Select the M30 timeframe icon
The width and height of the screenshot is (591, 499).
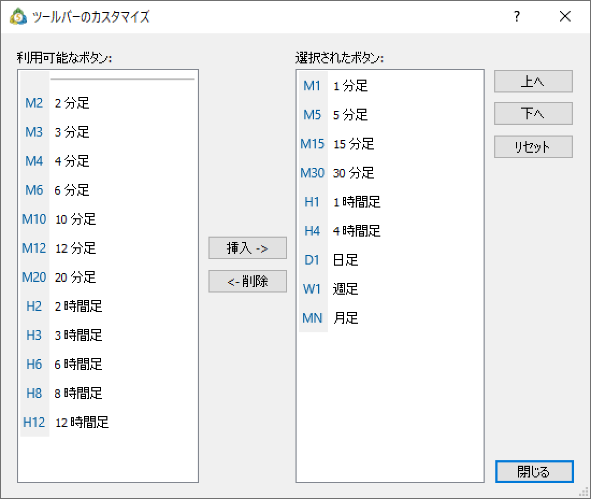(x=313, y=173)
